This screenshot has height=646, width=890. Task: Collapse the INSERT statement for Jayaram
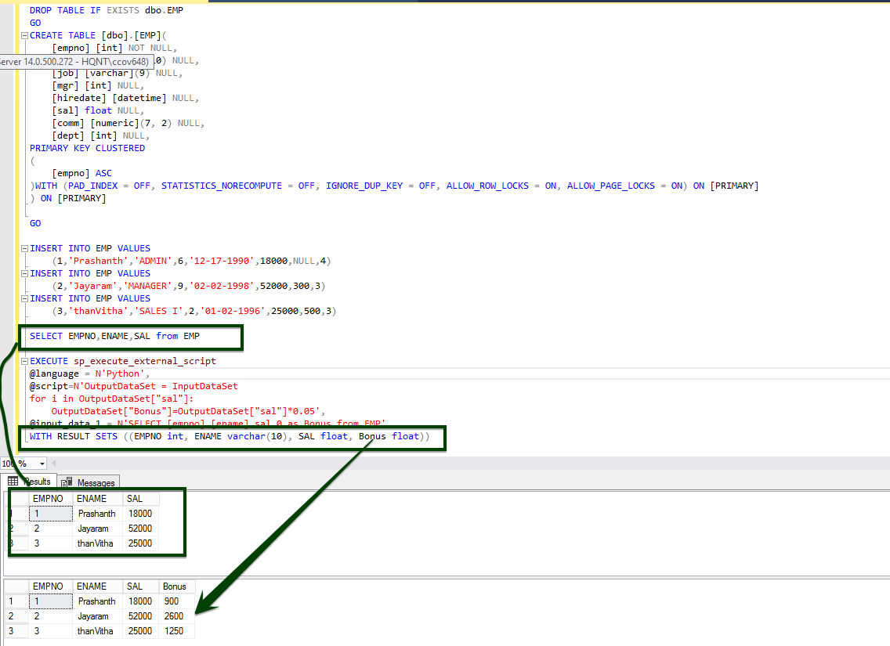[x=25, y=273]
